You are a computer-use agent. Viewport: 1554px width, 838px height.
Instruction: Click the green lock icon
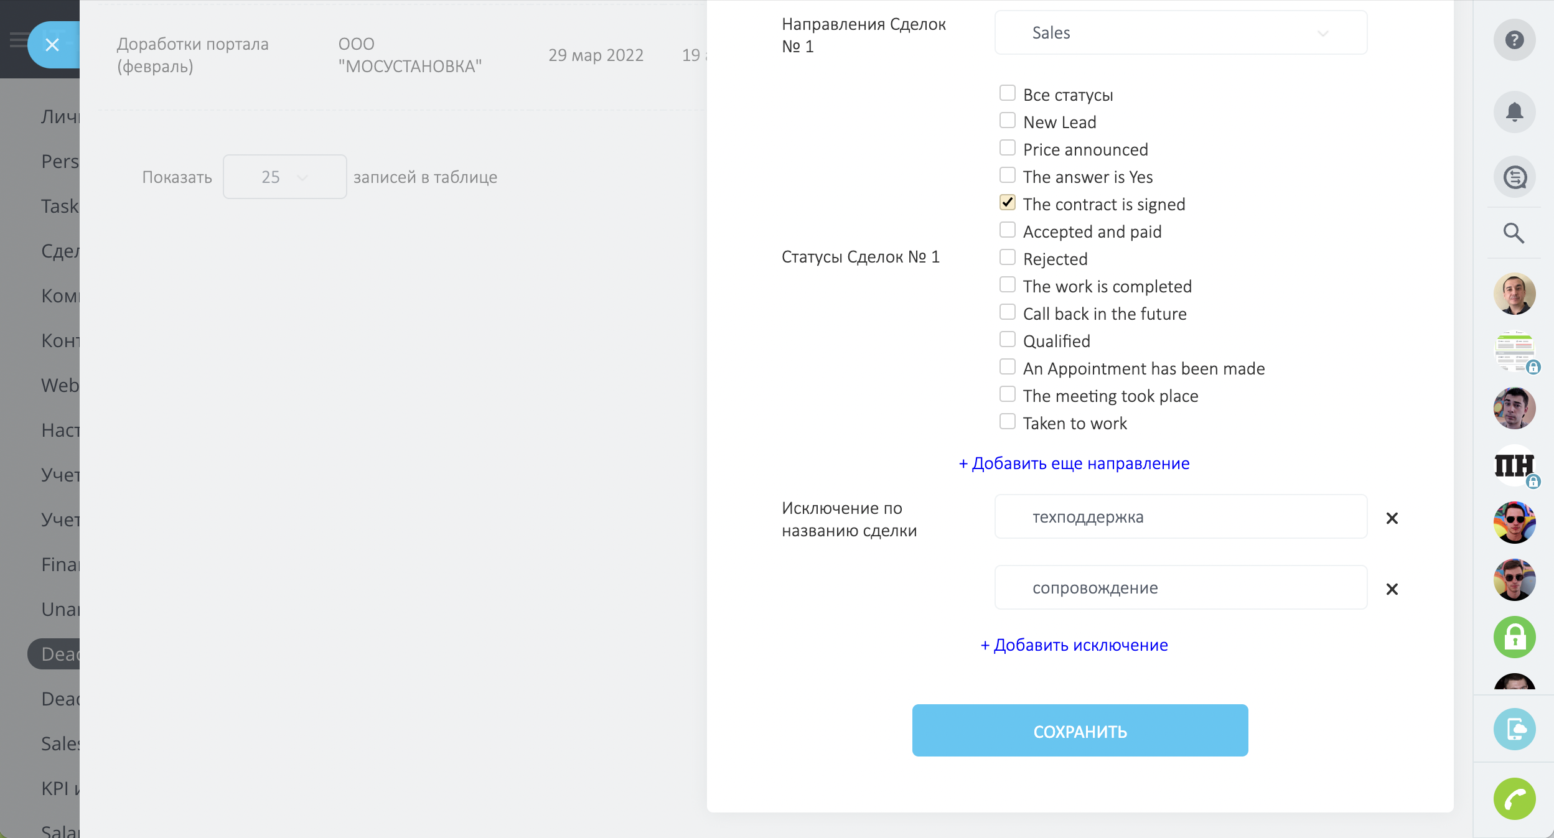pos(1514,637)
